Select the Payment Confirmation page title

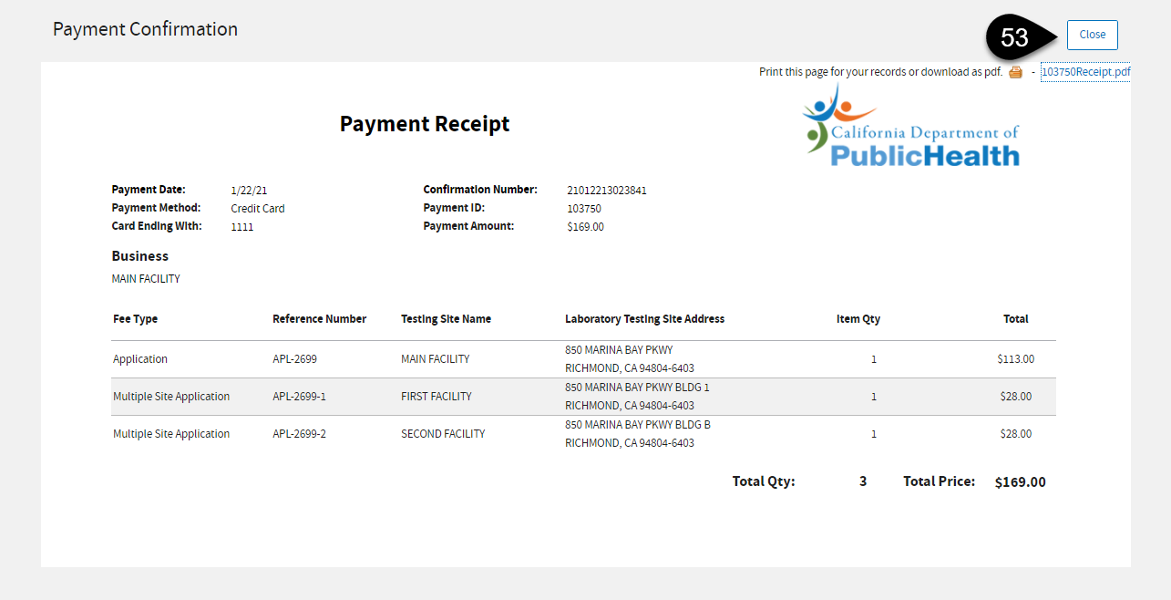click(x=144, y=28)
